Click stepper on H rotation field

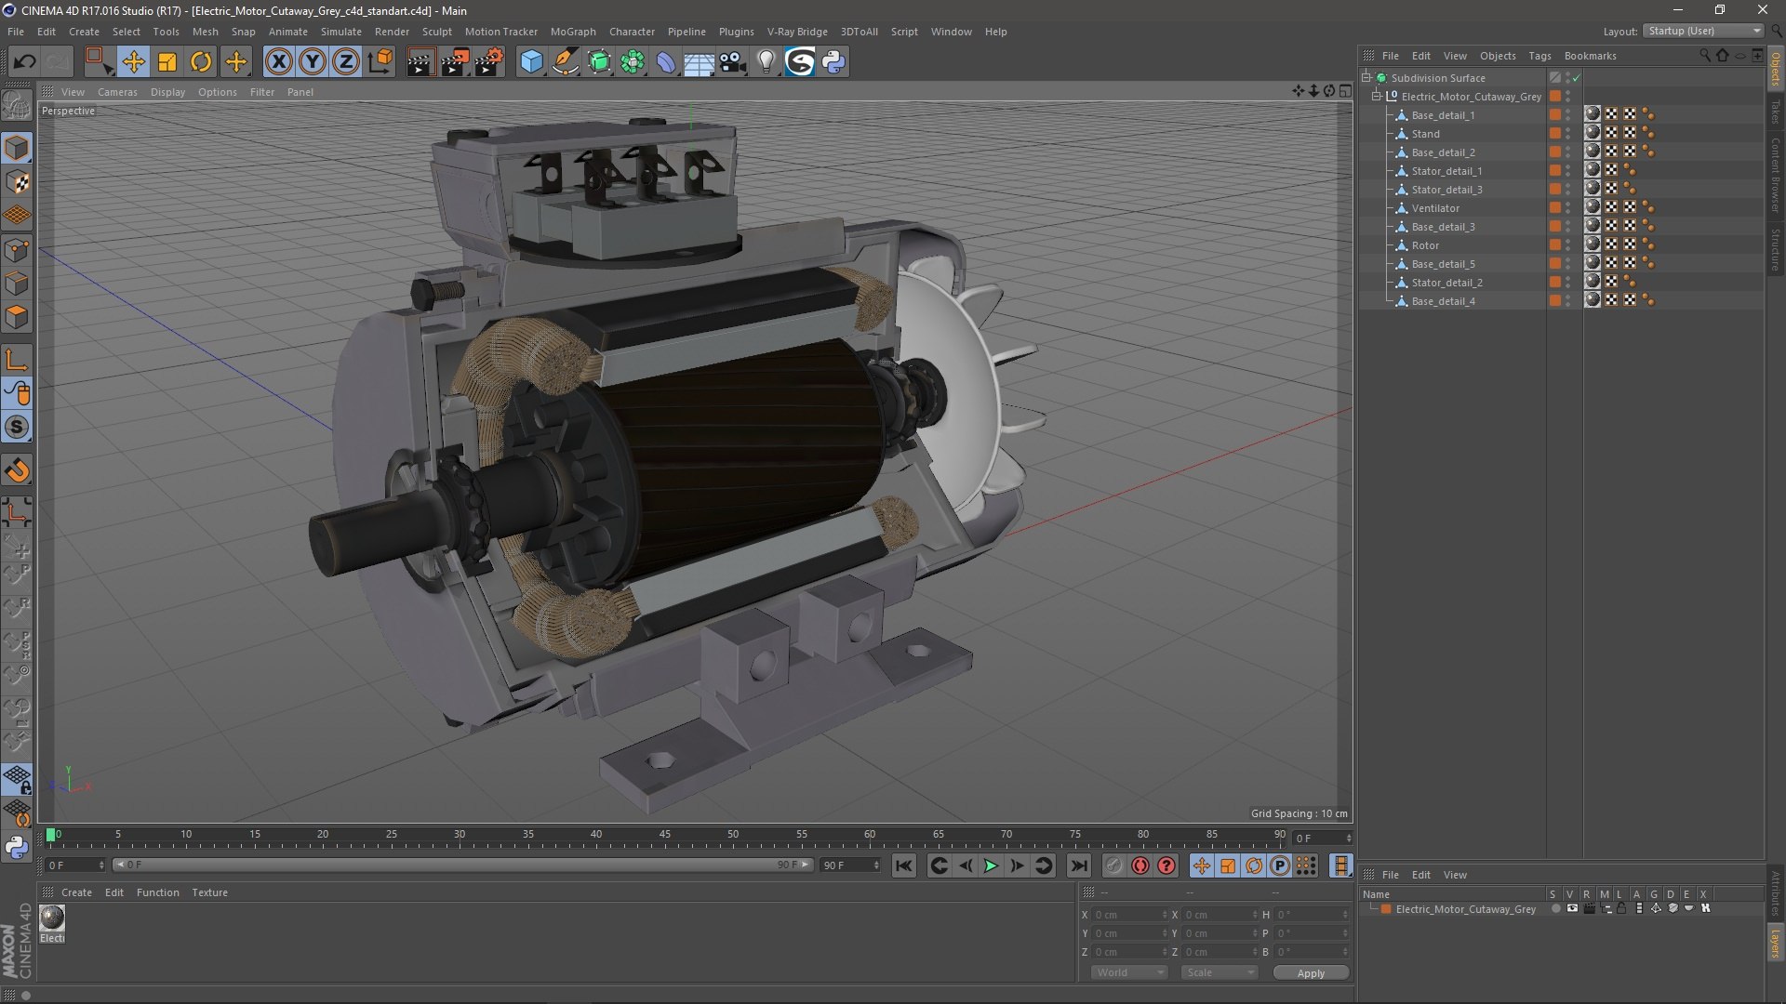(x=1345, y=915)
